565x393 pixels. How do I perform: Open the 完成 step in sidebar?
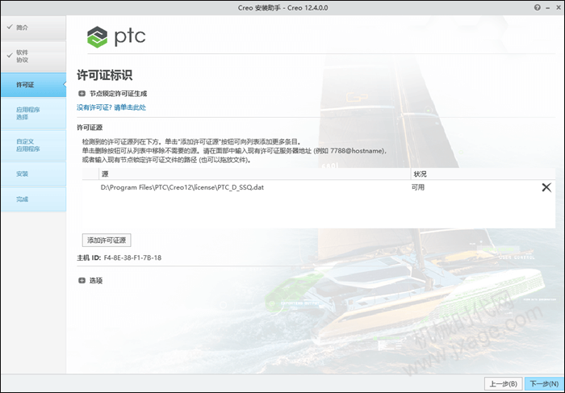click(34, 199)
